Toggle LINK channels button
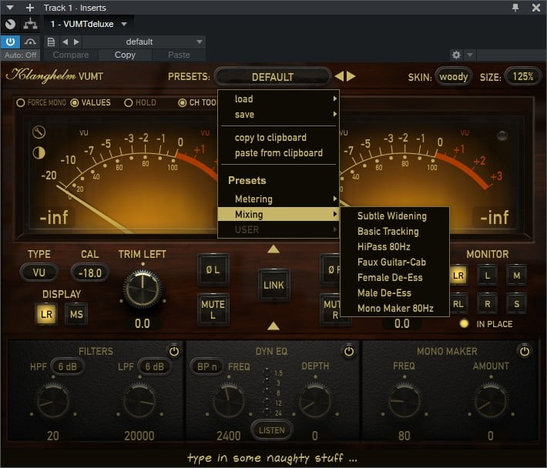 point(273,285)
